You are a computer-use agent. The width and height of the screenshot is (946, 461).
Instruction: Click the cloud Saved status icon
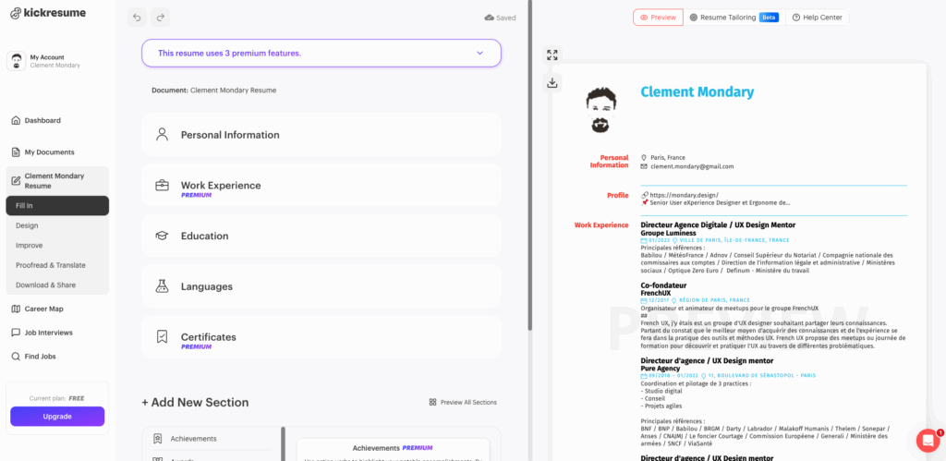tap(490, 18)
